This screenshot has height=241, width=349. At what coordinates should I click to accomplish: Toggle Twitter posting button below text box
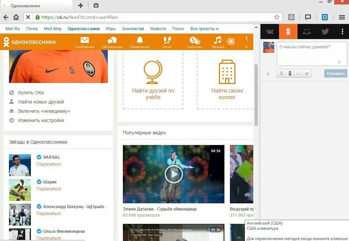pos(307,73)
